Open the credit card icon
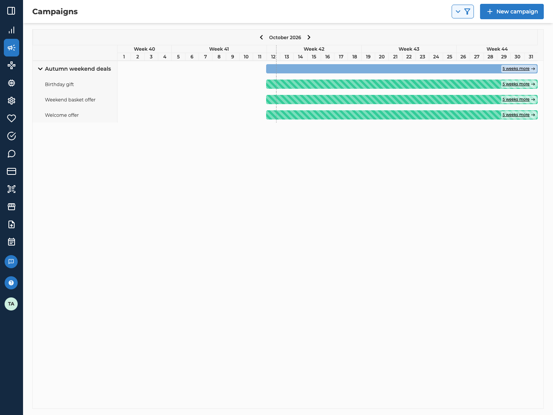 click(12, 171)
